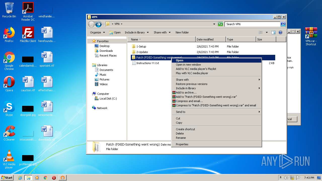Launch Acrobat Reader DC shortcut

(x=28, y=12)
